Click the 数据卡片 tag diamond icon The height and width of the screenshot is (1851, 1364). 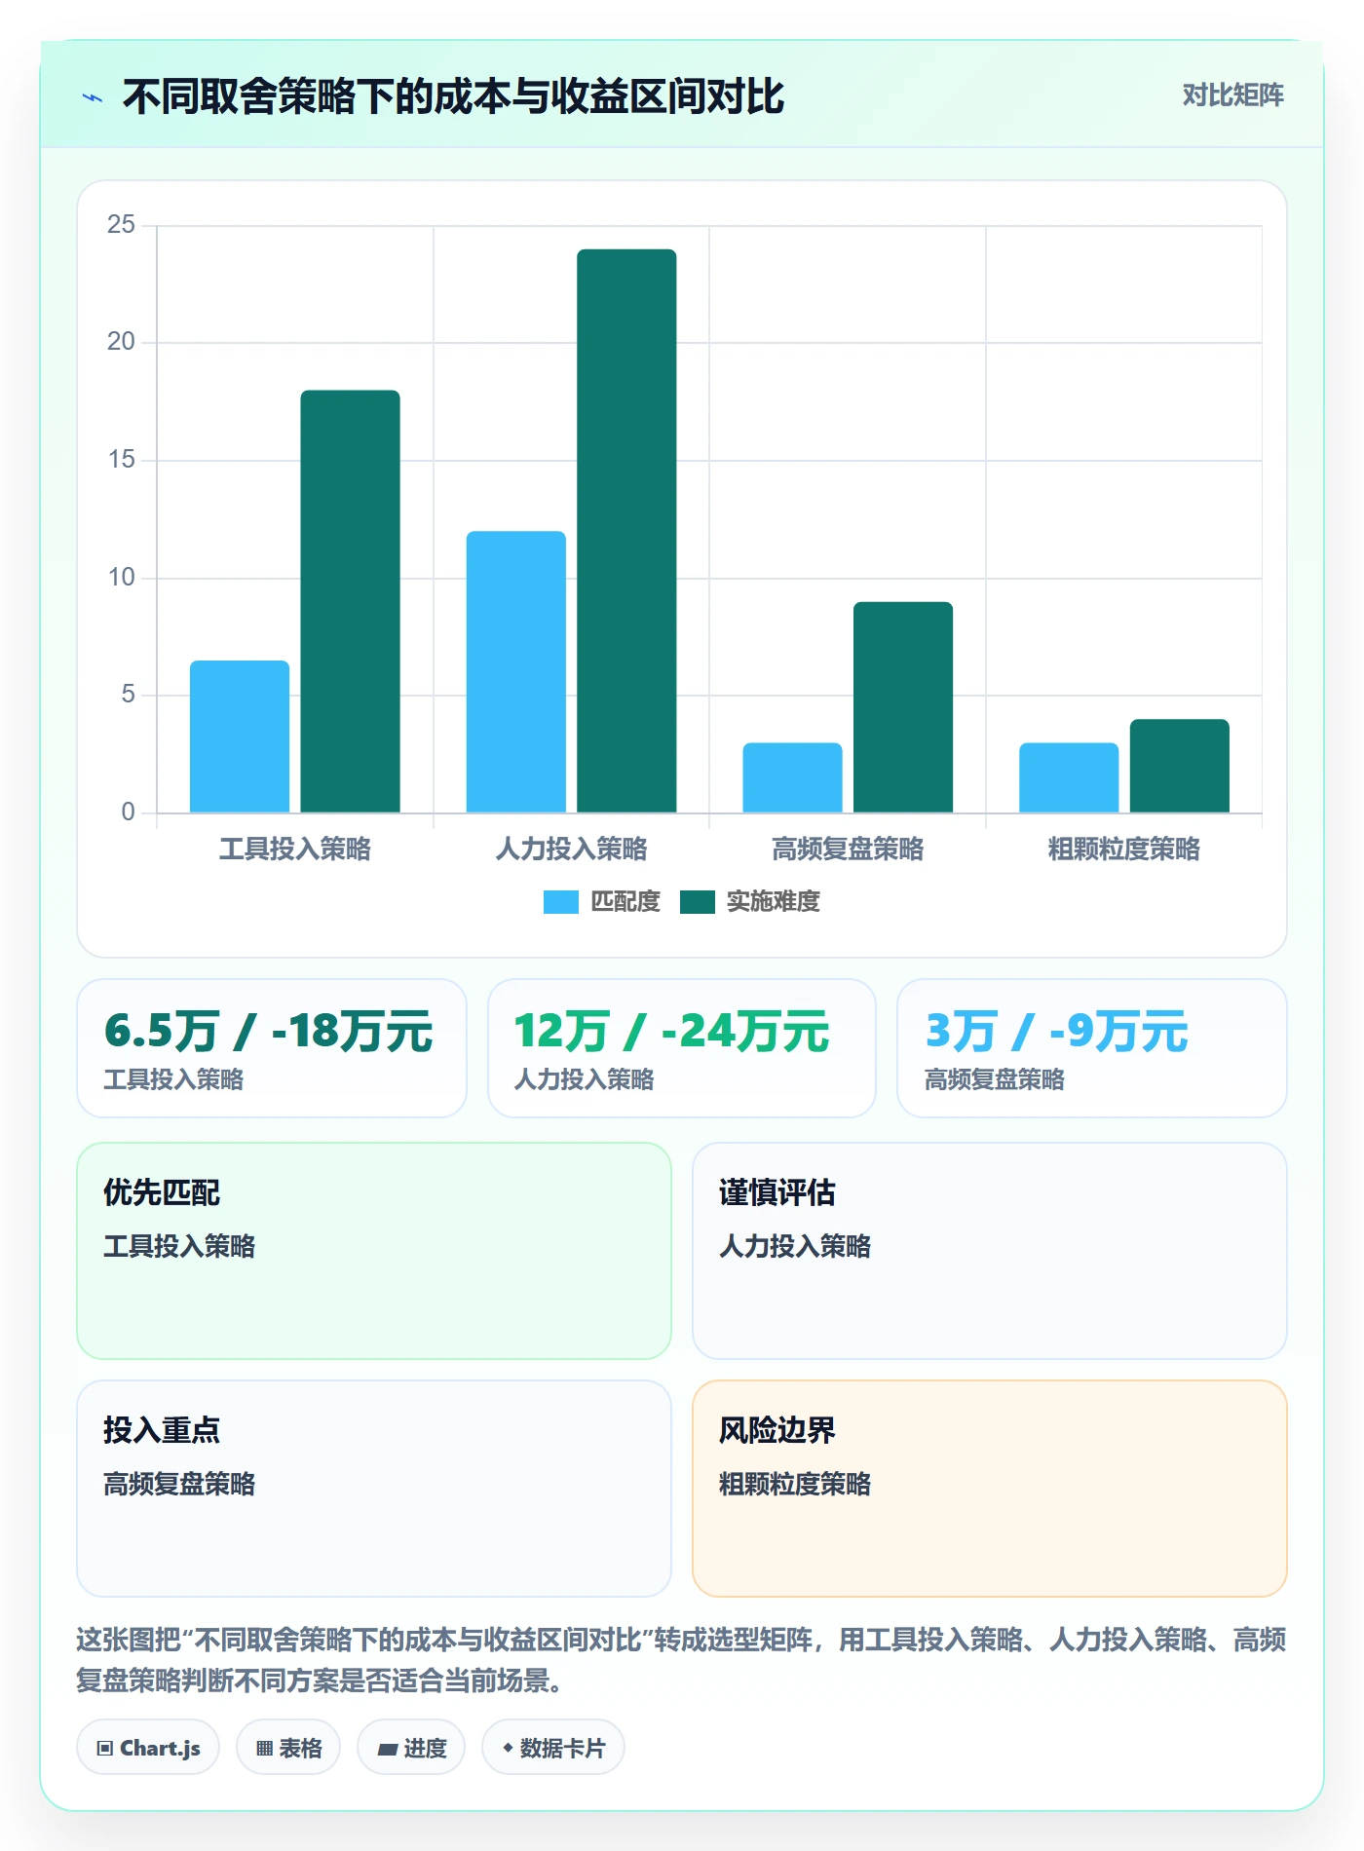coord(508,1749)
